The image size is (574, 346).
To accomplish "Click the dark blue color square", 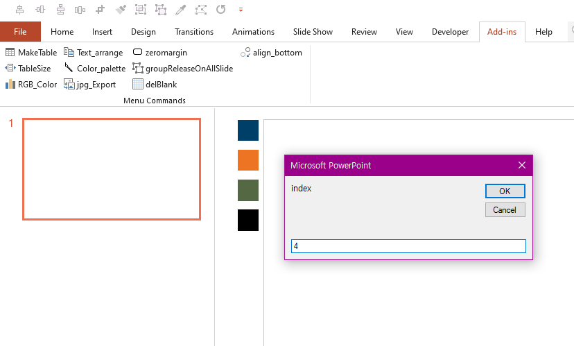I will click(x=248, y=130).
